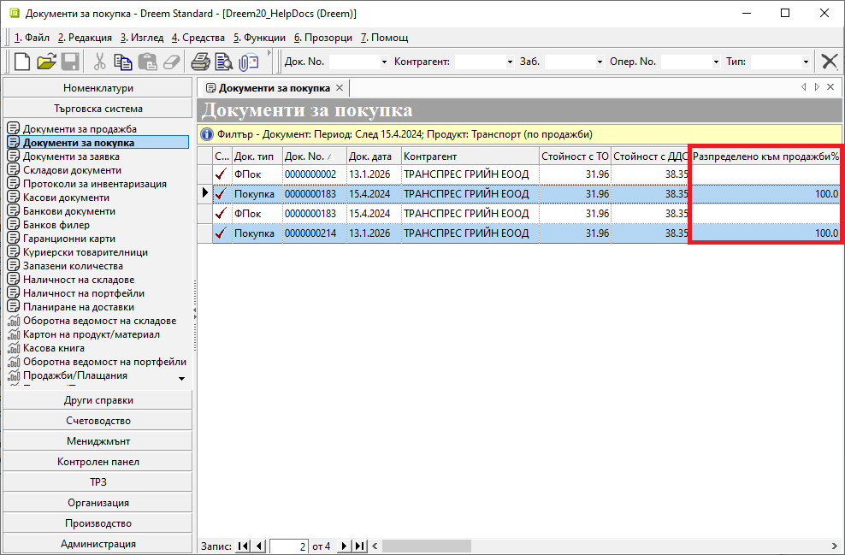Expand the Счетоводство section button
This screenshot has height=555, width=845.
point(98,421)
